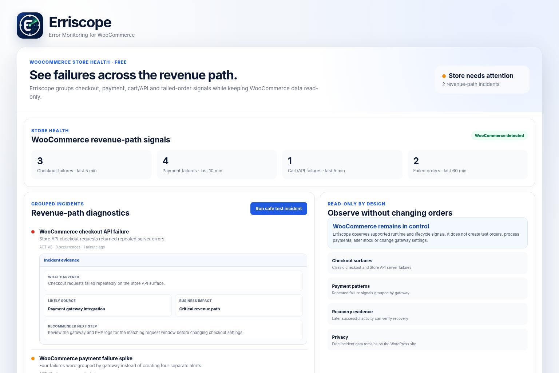559x373 pixels.
Task: Select the Recovery evidence item
Action: pyautogui.click(x=428, y=314)
